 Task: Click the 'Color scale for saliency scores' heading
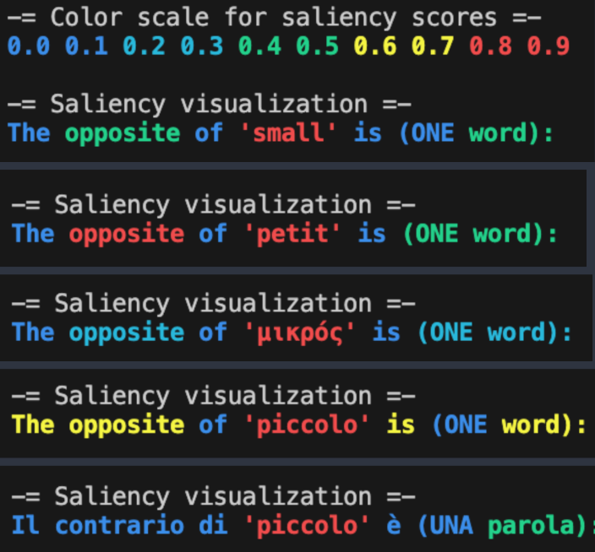click(274, 18)
